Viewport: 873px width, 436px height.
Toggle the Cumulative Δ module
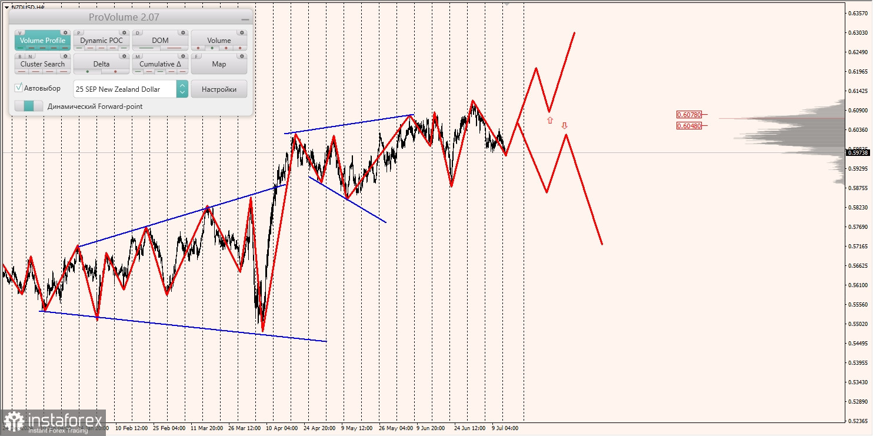160,64
